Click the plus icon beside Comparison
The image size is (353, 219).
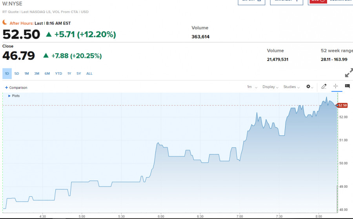tap(6, 88)
